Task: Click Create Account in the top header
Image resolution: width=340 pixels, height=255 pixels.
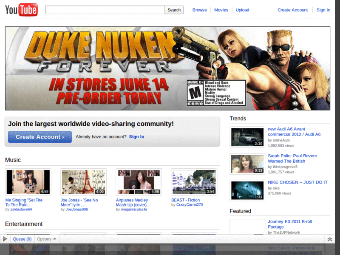Action: pos(292,10)
